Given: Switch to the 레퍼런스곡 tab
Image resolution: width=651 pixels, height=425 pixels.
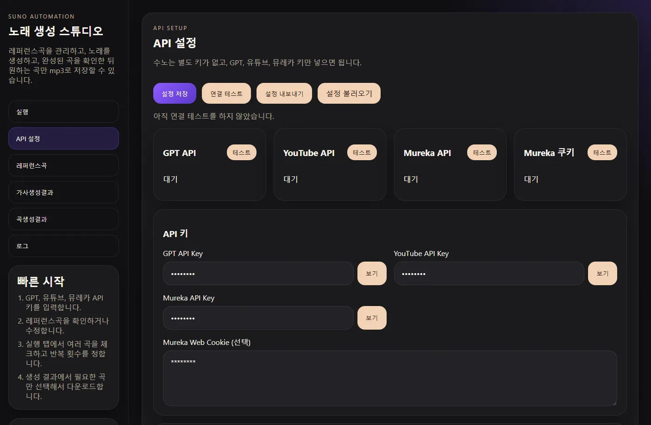Looking at the screenshot, I should (63, 166).
